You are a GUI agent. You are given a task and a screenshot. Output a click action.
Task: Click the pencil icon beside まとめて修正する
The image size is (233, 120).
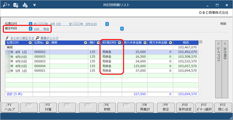click(7, 38)
